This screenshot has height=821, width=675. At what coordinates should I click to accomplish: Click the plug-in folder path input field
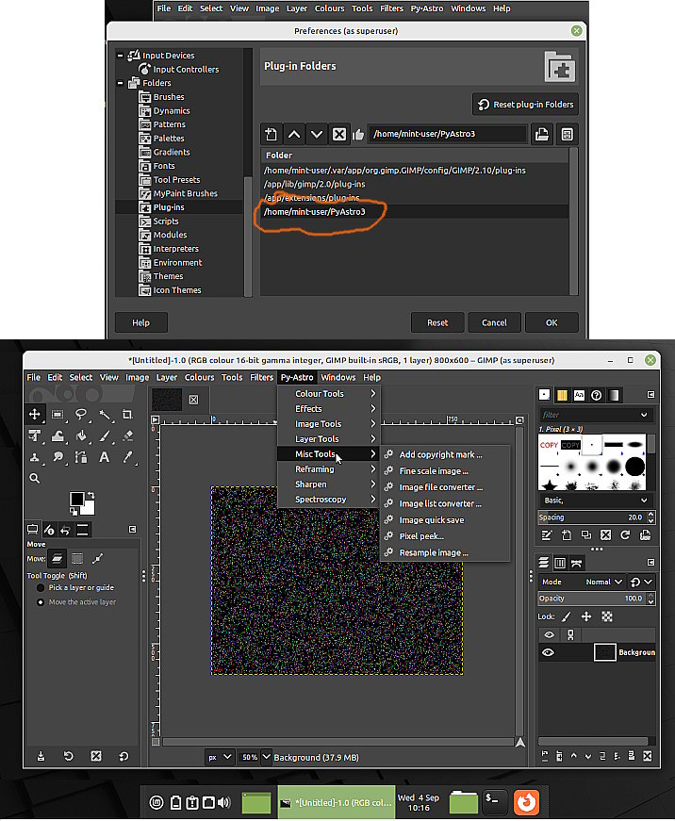pyautogui.click(x=447, y=134)
